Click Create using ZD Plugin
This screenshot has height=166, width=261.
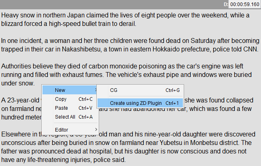point(136,103)
